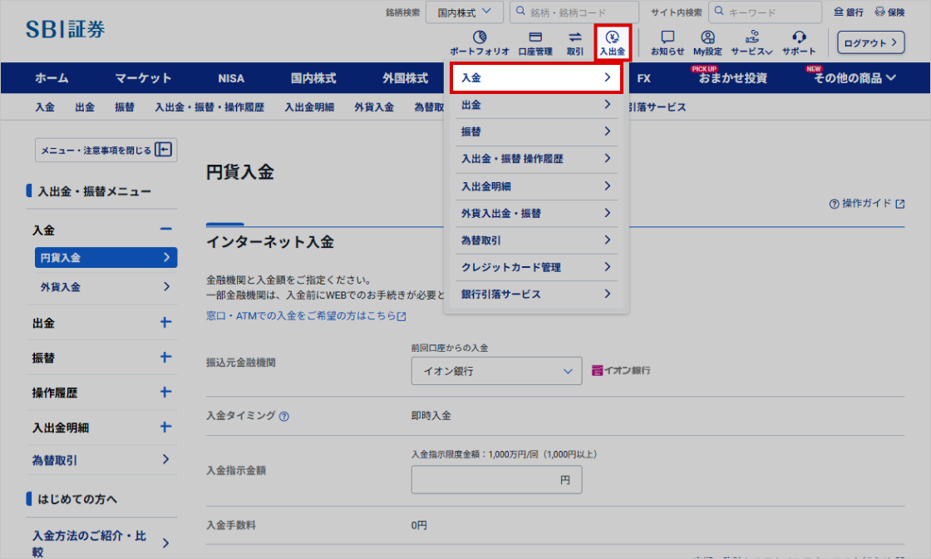Screen dimensions: 931x559
Task: Click the 入金指示金額 amount input field
Action: click(x=496, y=480)
